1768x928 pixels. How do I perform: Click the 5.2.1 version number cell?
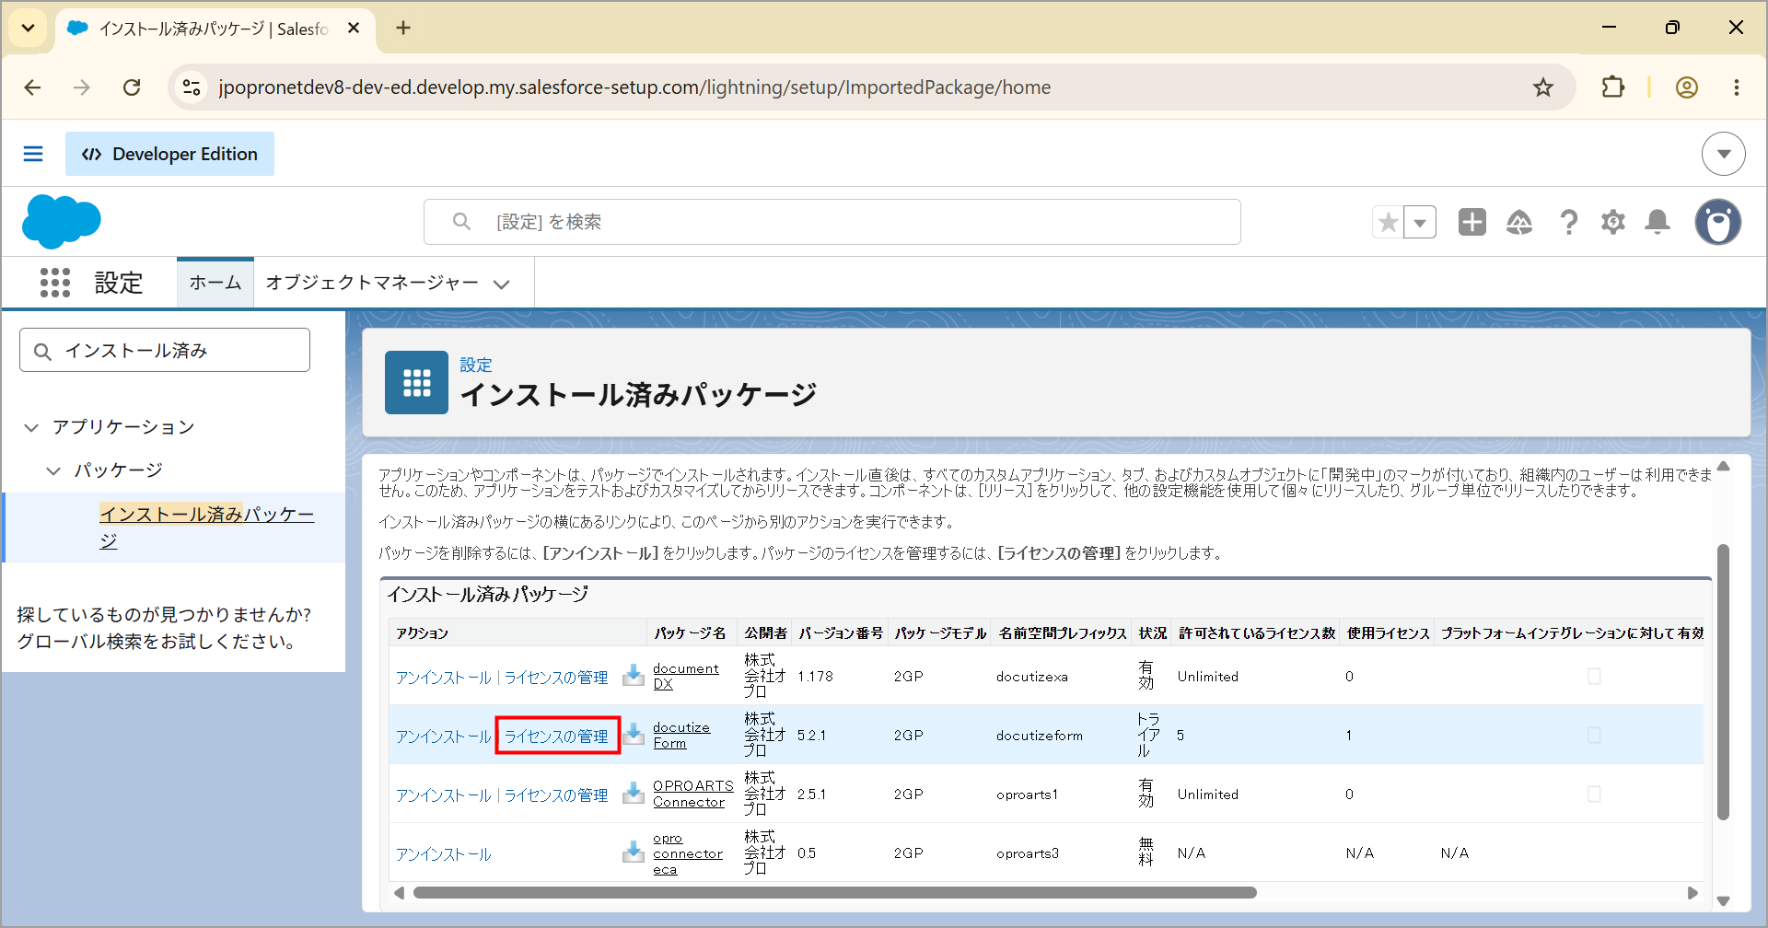tap(811, 736)
